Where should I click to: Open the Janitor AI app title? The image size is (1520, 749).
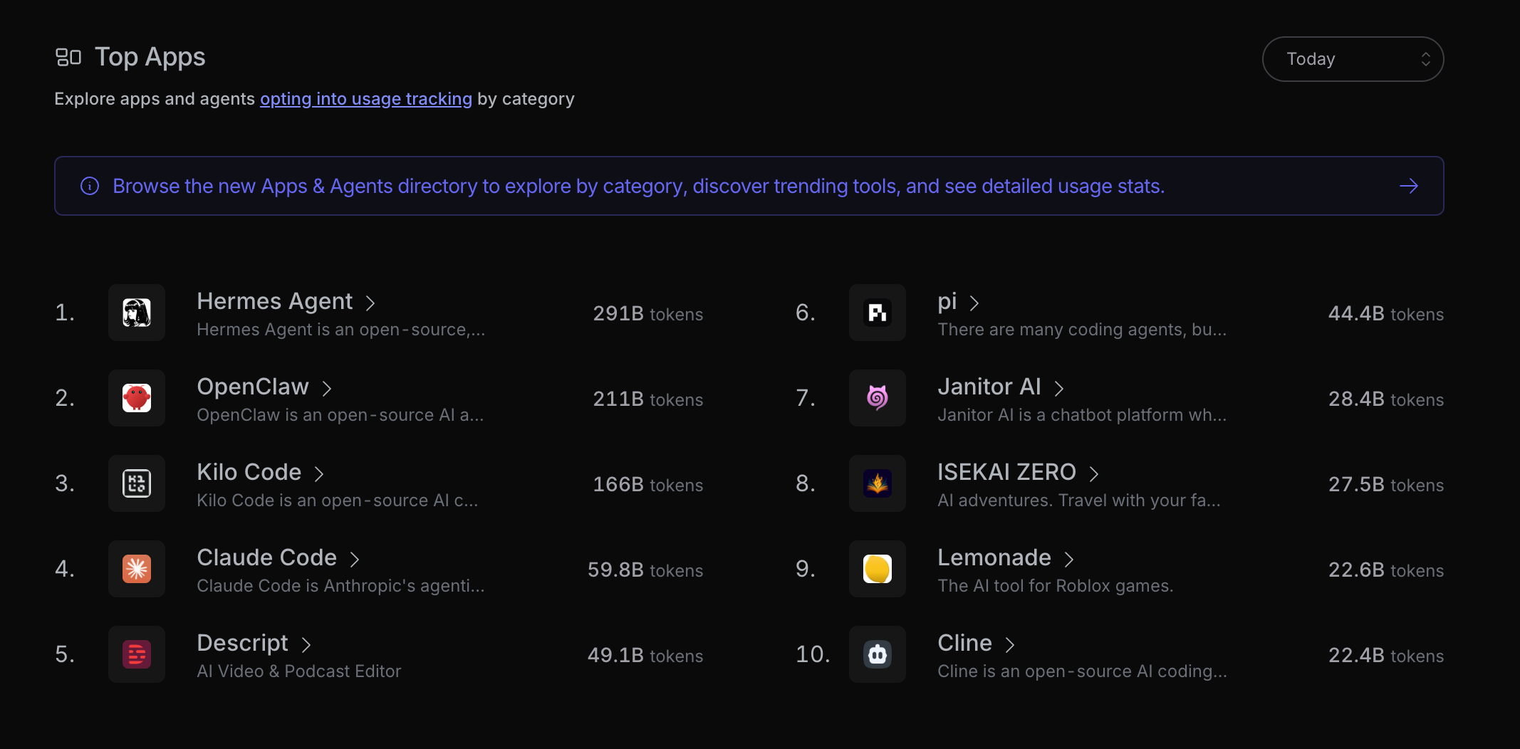click(989, 387)
